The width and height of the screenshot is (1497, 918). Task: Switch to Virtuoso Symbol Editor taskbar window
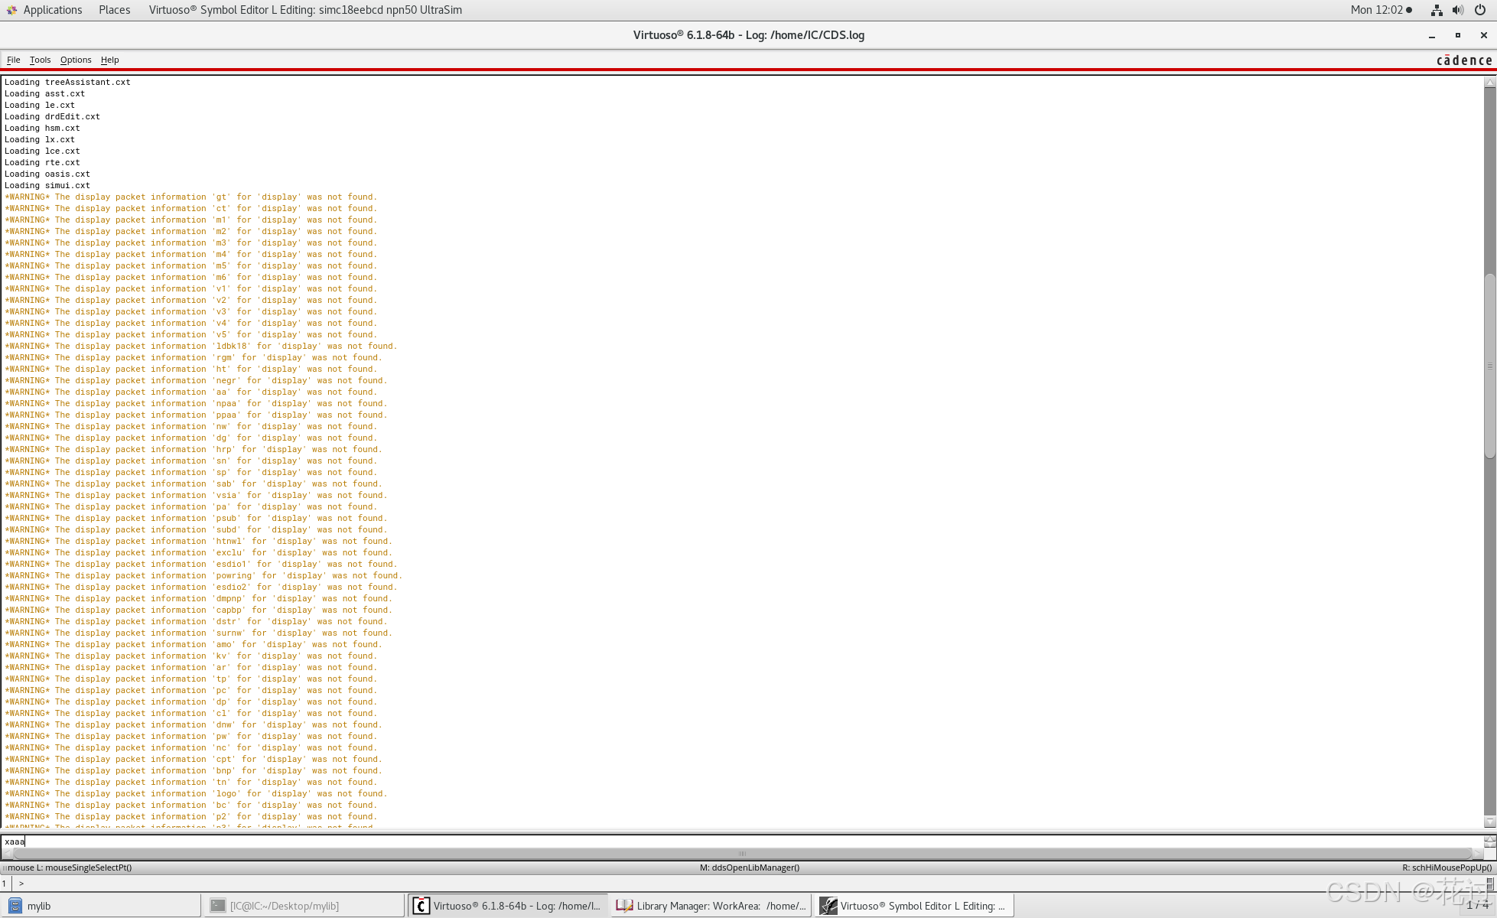pyautogui.click(x=915, y=906)
